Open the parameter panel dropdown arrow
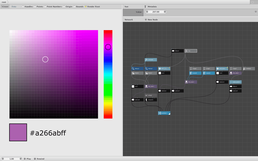 tap(256, 12)
